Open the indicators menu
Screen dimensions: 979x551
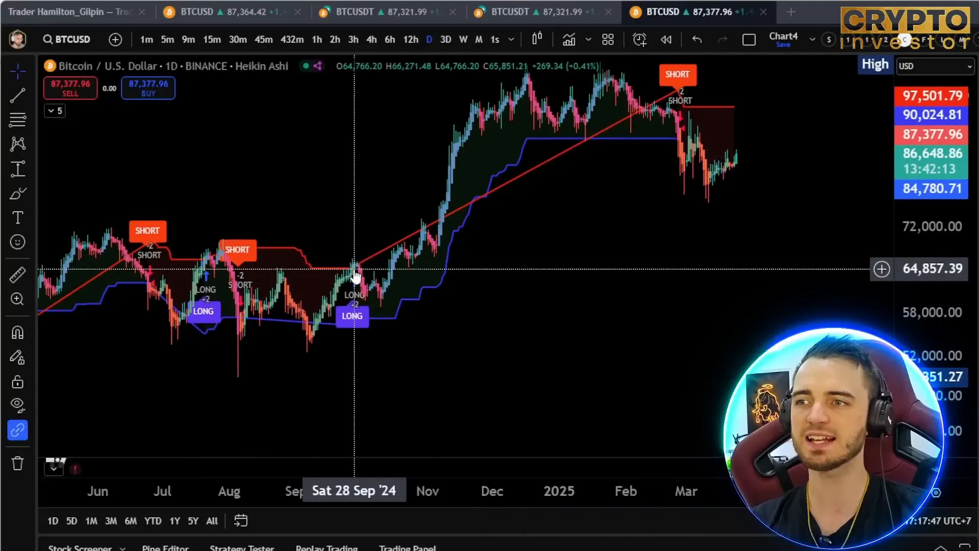pyautogui.click(x=569, y=39)
